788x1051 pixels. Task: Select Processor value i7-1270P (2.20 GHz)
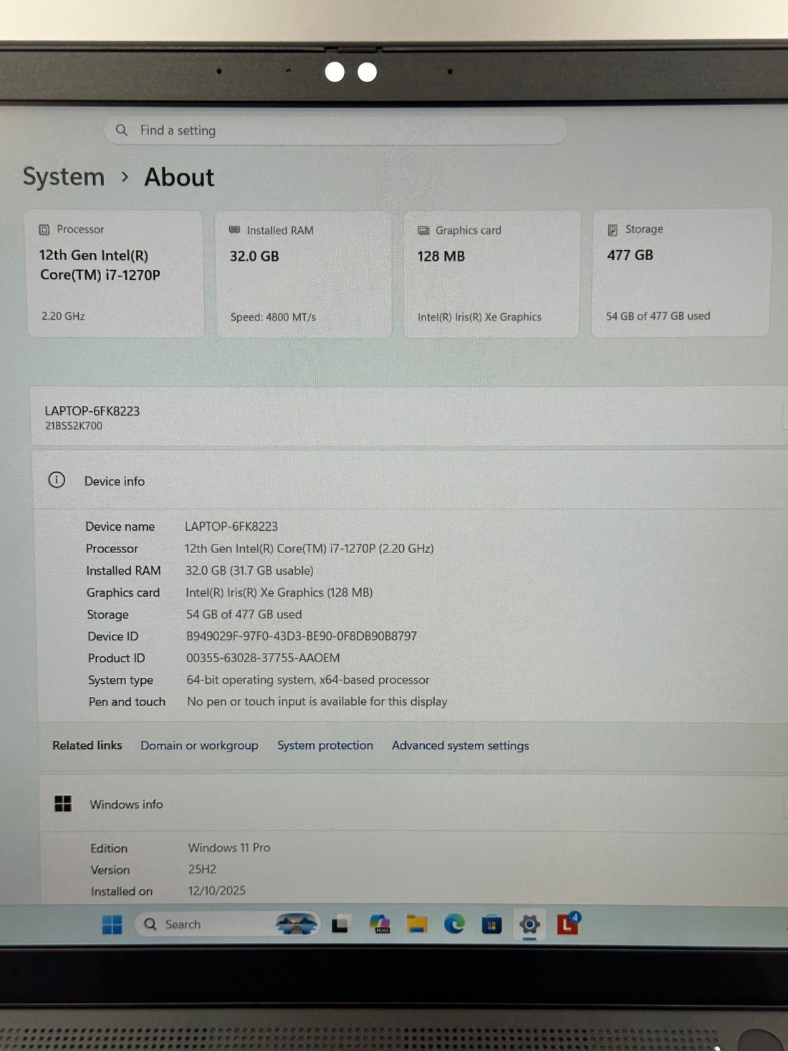[x=309, y=548]
